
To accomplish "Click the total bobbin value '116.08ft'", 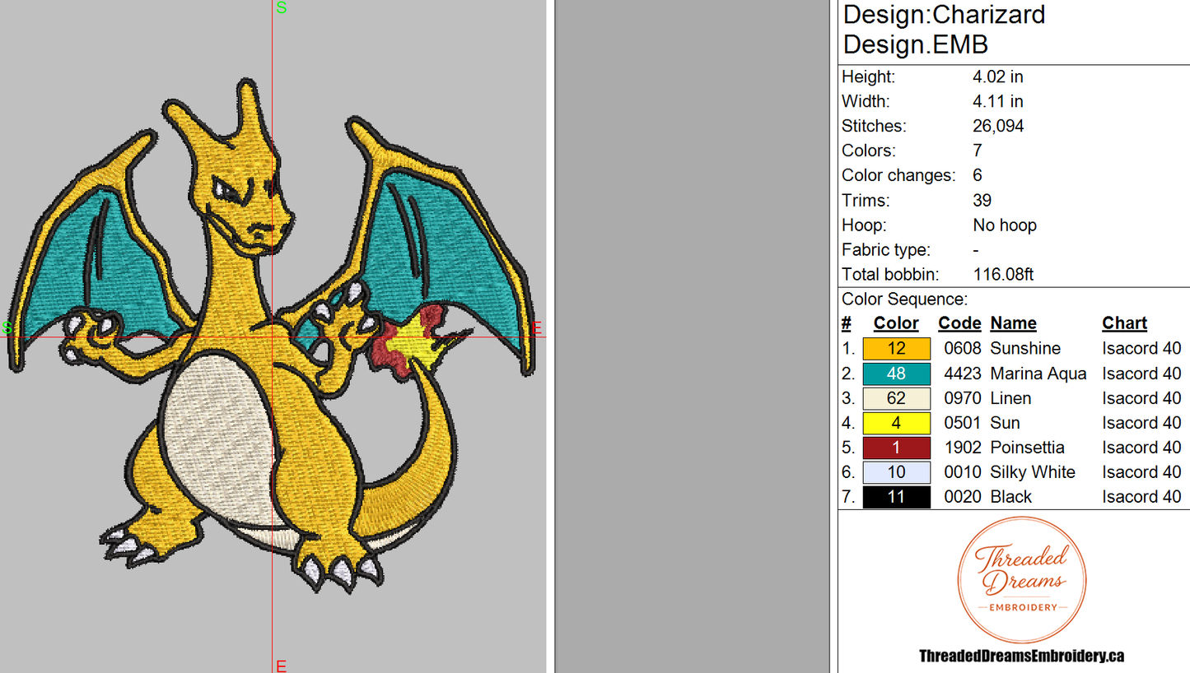I will (1003, 274).
